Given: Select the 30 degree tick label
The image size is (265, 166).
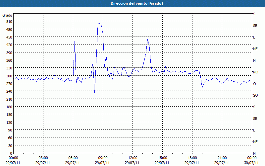Looking at the screenshot, I should pyautogui.click(x=10, y=146).
